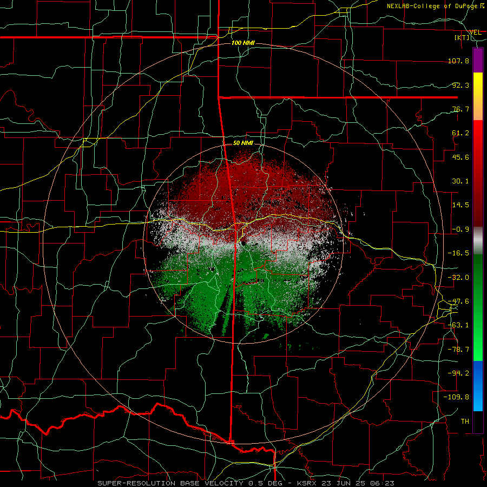Select the 30.1 velocity scale value
The width and height of the screenshot is (487, 487).
coord(460,181)
